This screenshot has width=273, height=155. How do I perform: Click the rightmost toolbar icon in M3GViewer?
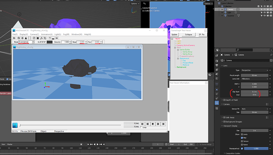[57, 38]
